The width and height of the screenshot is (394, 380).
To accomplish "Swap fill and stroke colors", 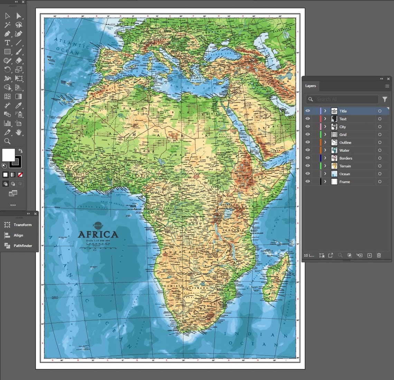I will coord(21,151).
